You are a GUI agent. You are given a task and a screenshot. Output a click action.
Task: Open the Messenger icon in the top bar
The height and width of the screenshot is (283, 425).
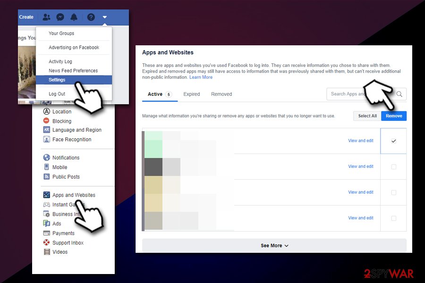click(x=60, y=17)
